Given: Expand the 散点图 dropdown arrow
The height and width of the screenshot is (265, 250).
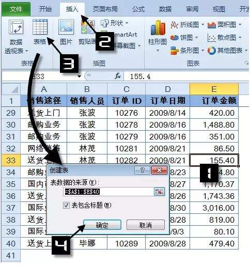Looking at the screenshot, I should click(240, 38).
